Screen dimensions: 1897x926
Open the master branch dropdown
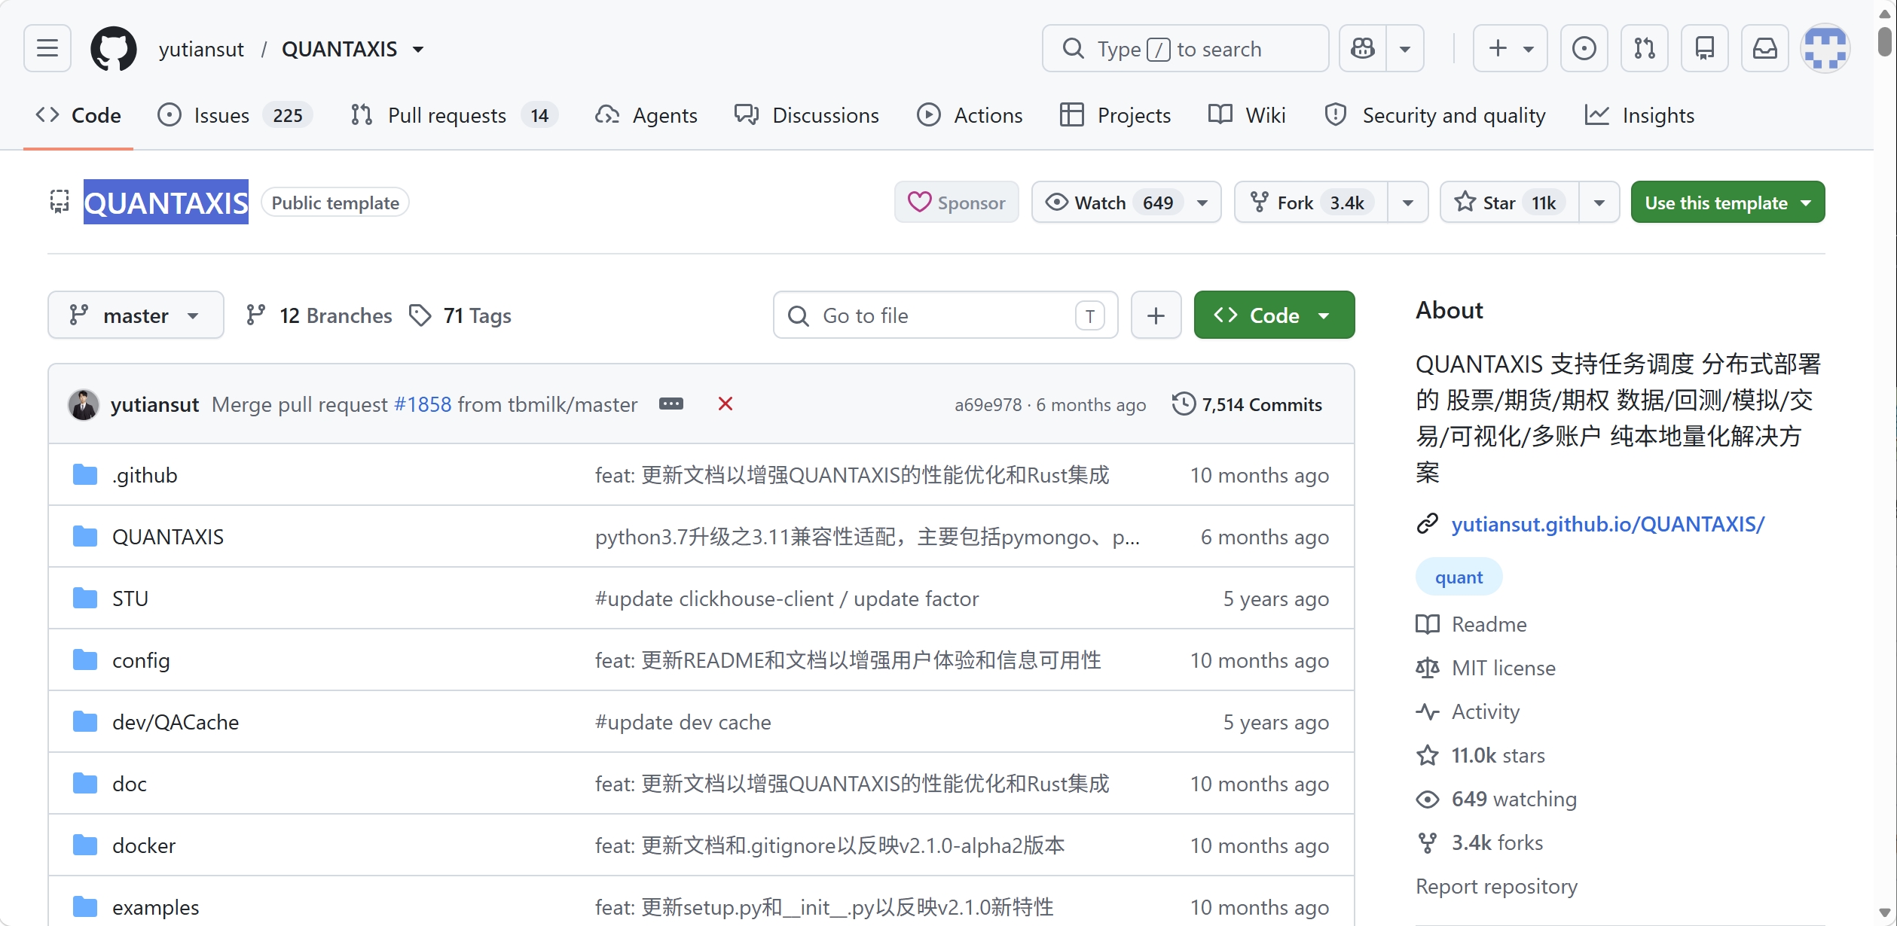coord(136,315)
